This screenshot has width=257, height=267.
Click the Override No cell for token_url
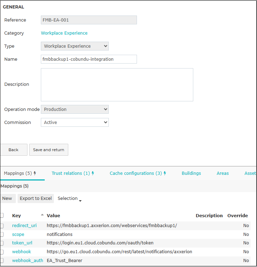pyautogui.click(x=246, y=243)
